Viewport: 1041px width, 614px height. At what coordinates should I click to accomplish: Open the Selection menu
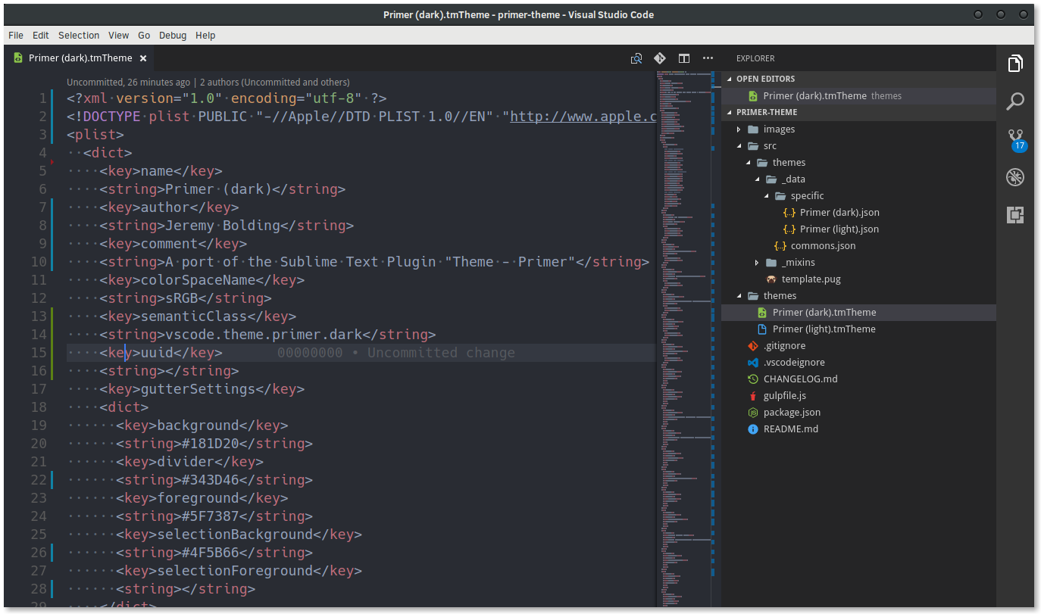[x=79, y=36]
